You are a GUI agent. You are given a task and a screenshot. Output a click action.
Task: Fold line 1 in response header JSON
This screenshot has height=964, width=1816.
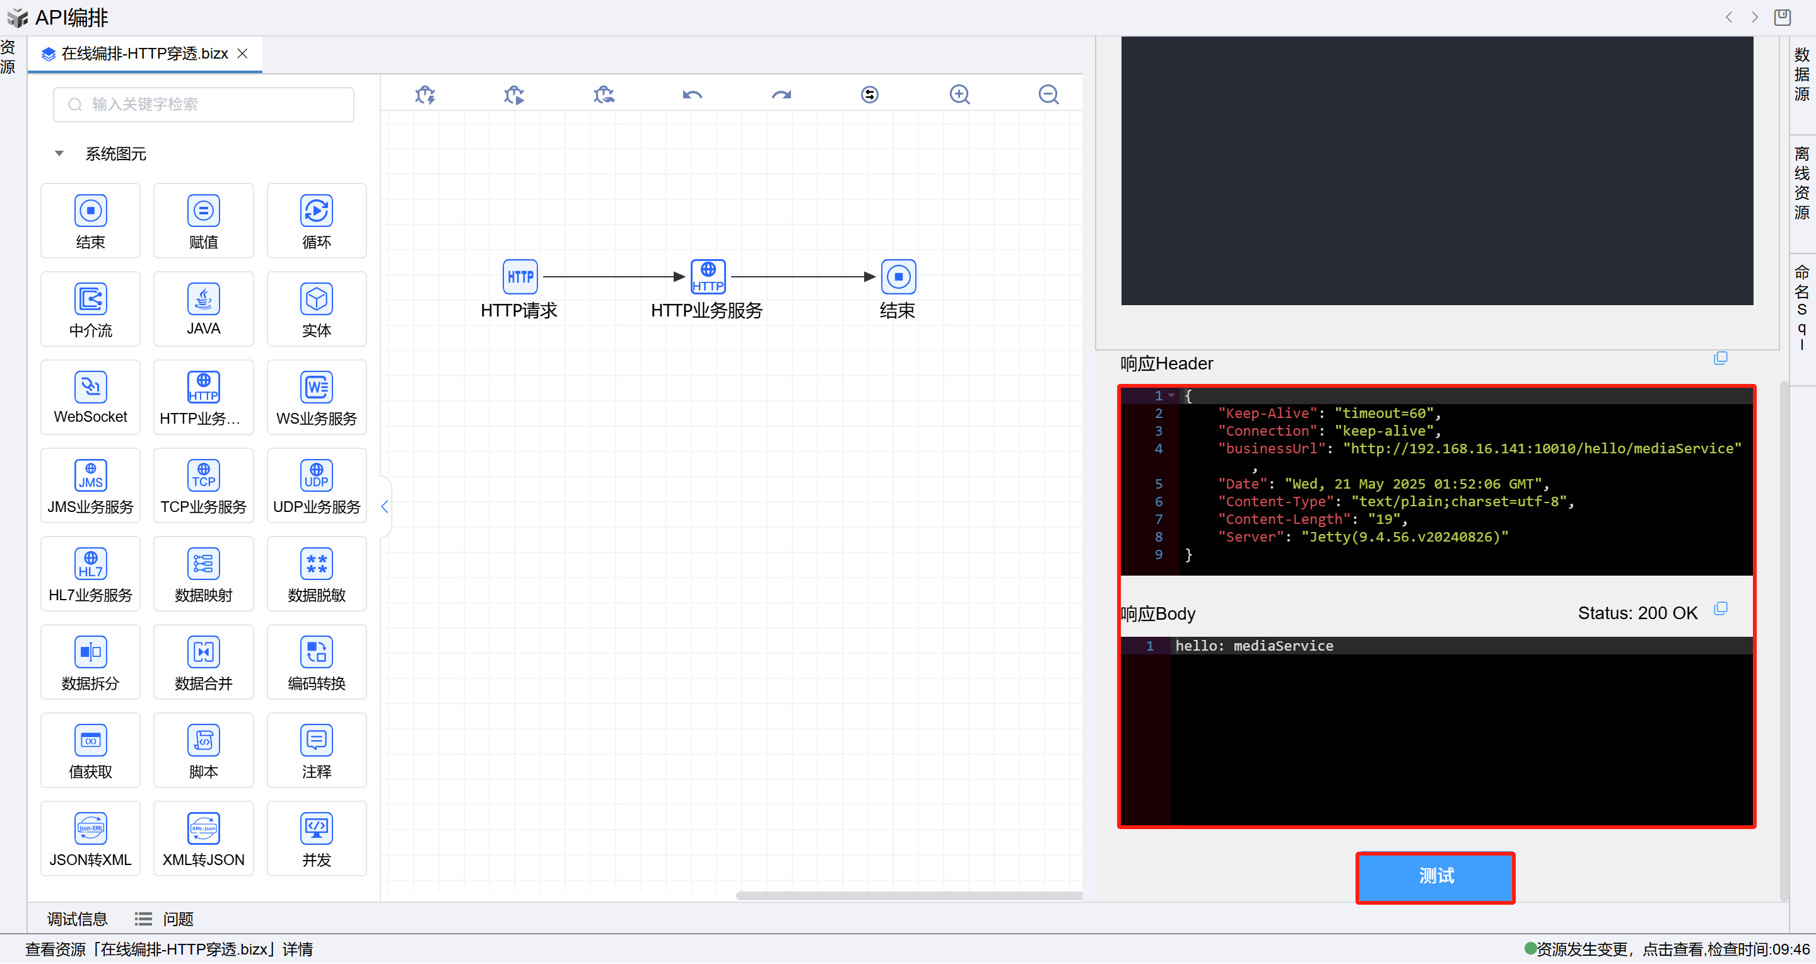click(1171, 396)
